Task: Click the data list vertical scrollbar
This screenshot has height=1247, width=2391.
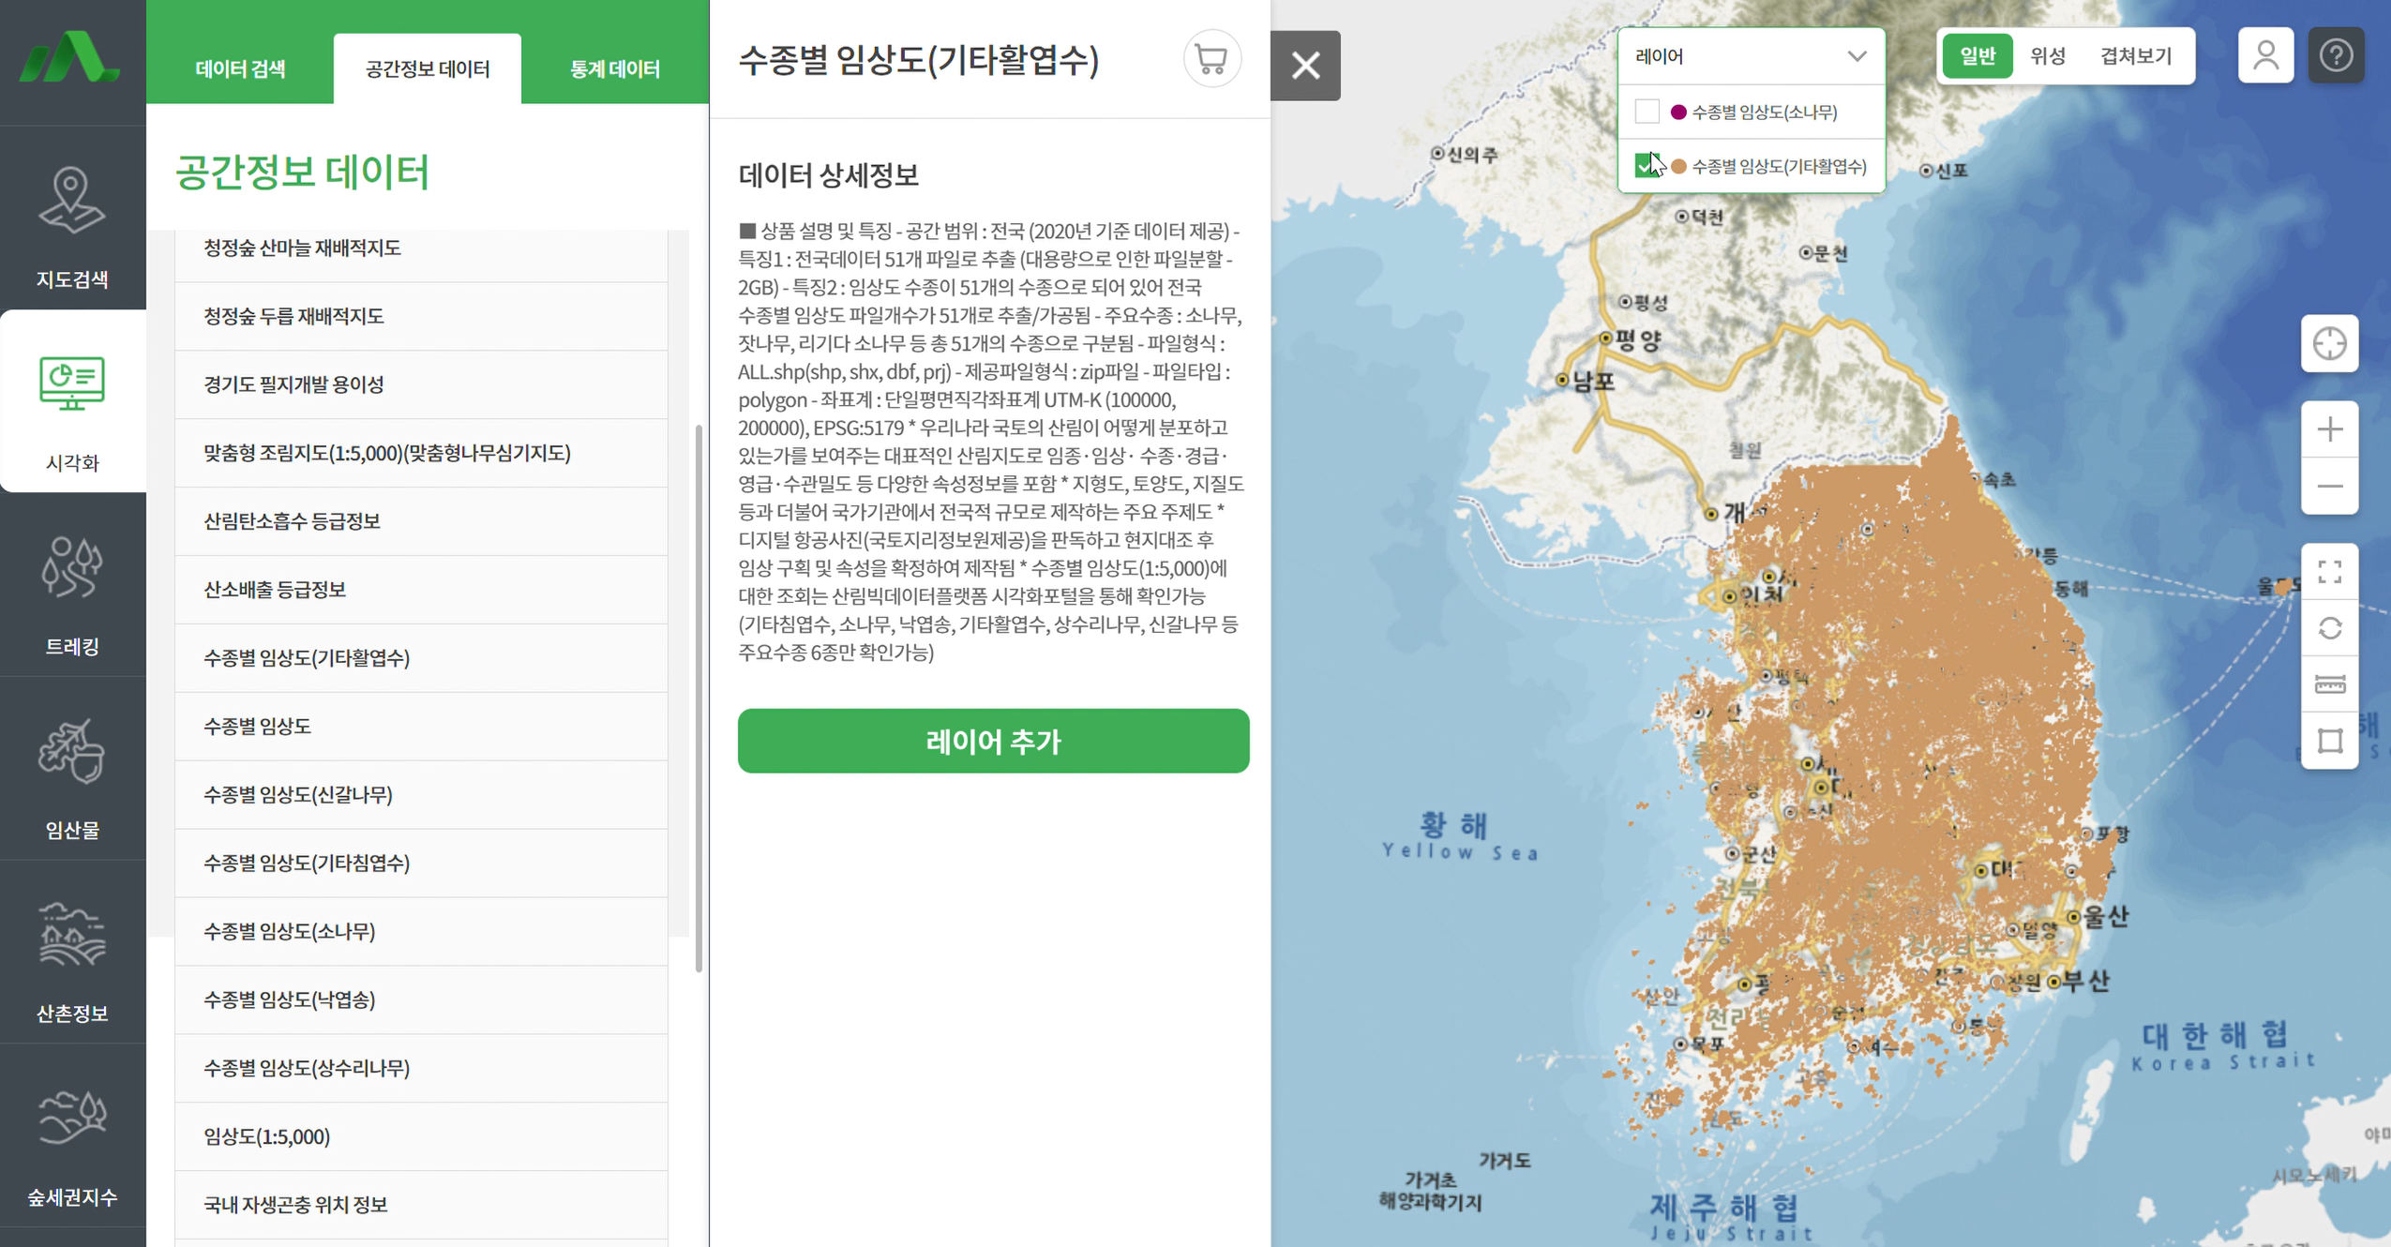Action: [x=699, y=699]
